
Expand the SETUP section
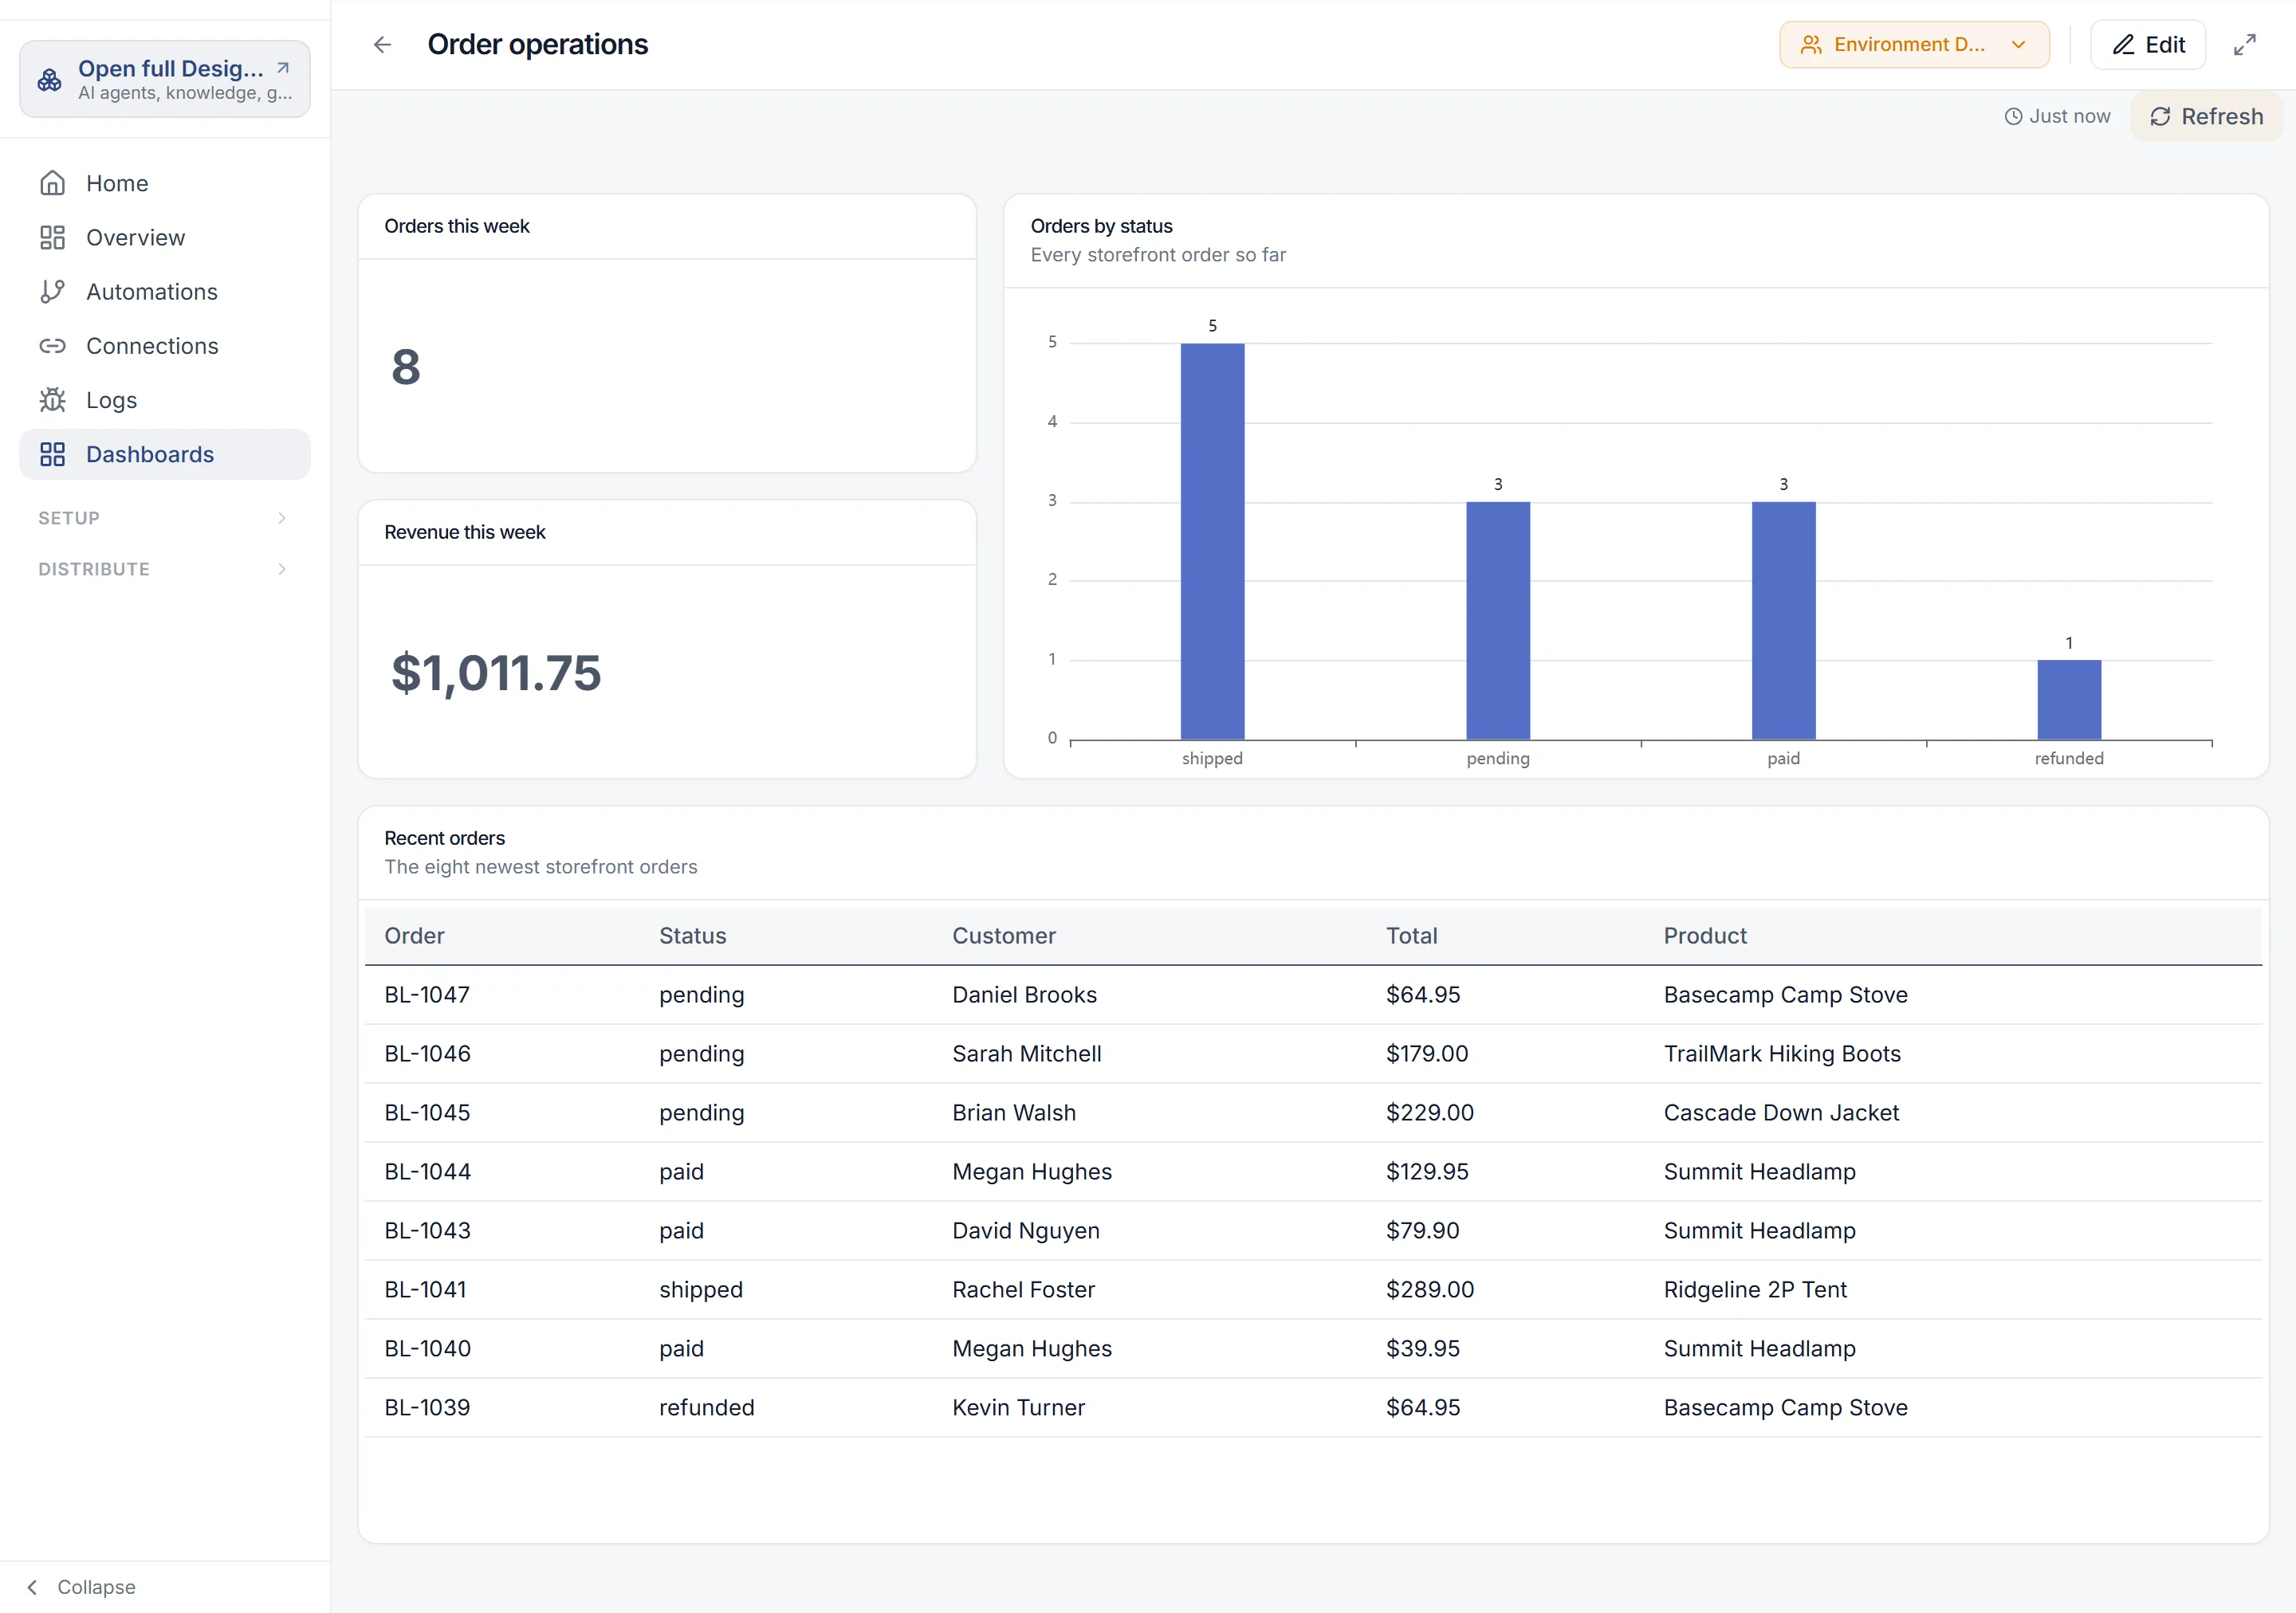coord(164,518)
